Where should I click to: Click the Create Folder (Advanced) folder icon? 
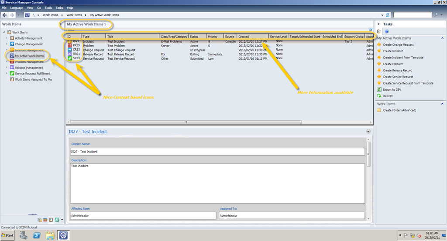379,110
